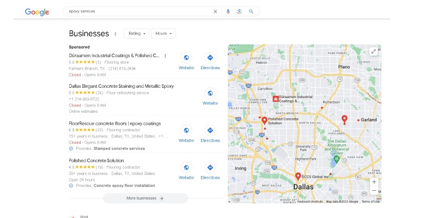Open options for the Düraamen sponsored listing
This screenshot has height=218, width=436.
point(165,56)
